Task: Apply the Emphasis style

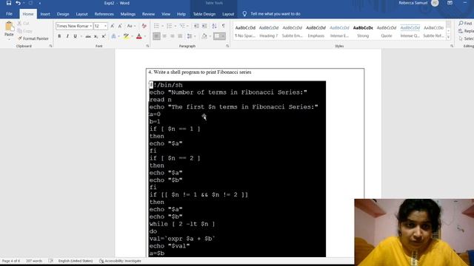Action: click(x=316, y=31)
